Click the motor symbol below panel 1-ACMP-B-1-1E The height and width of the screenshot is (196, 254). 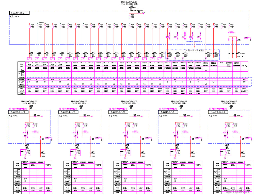25,158
